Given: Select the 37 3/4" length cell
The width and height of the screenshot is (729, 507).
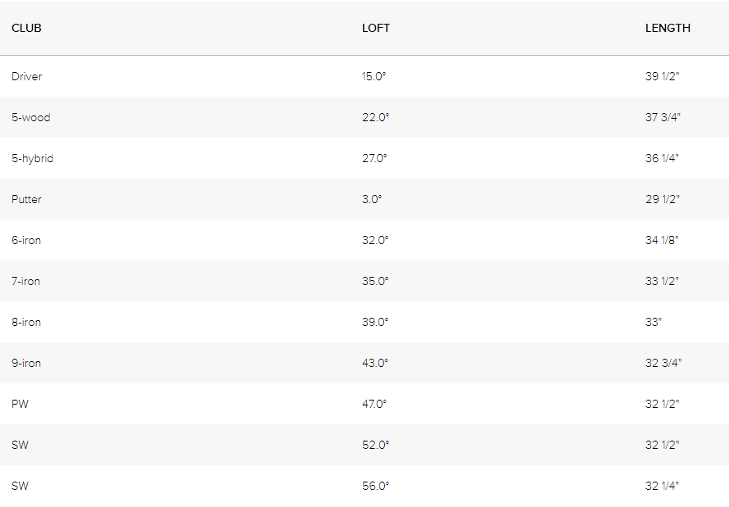Looking at the screenshot, I should click(663, 118).
